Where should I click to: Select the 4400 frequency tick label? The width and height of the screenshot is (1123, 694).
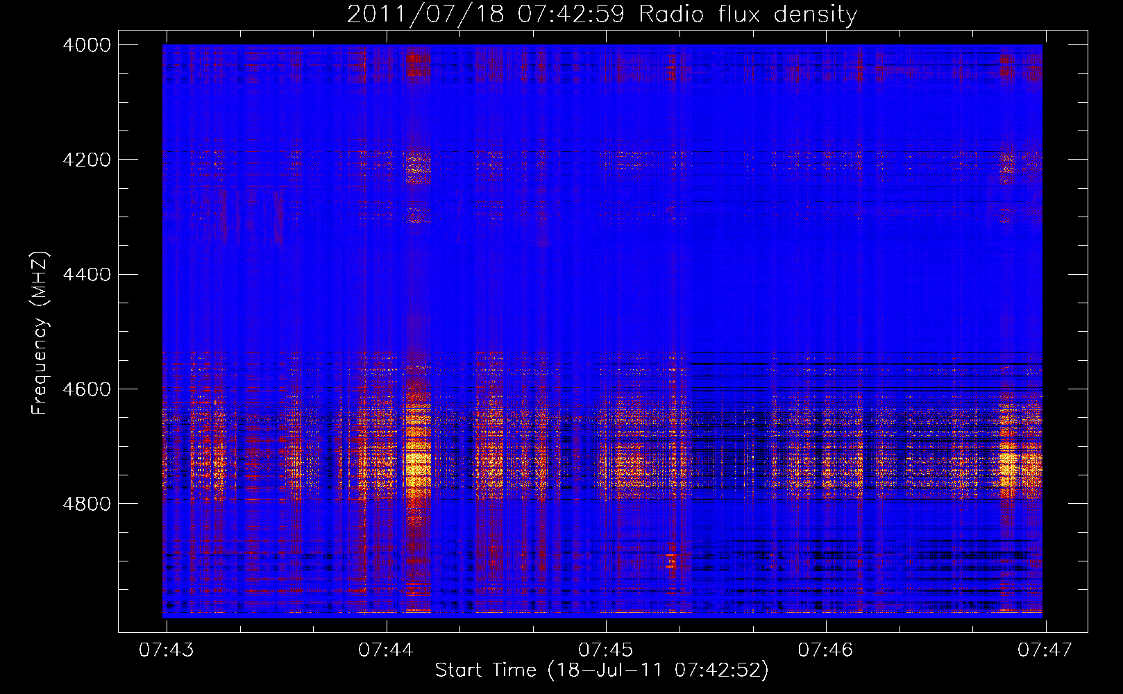(87, 275)
